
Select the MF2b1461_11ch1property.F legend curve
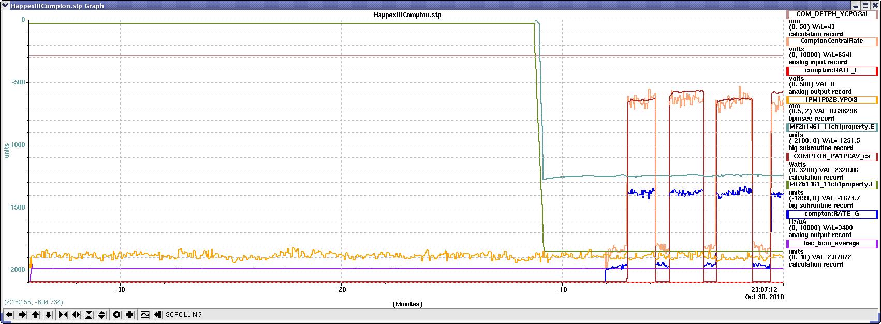832,184
